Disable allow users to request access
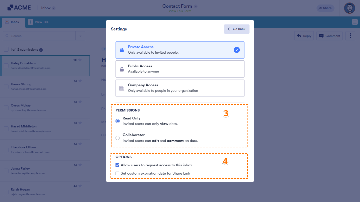Image resolution: width=360 pixels, height=202 pixels. click(117, 165)
